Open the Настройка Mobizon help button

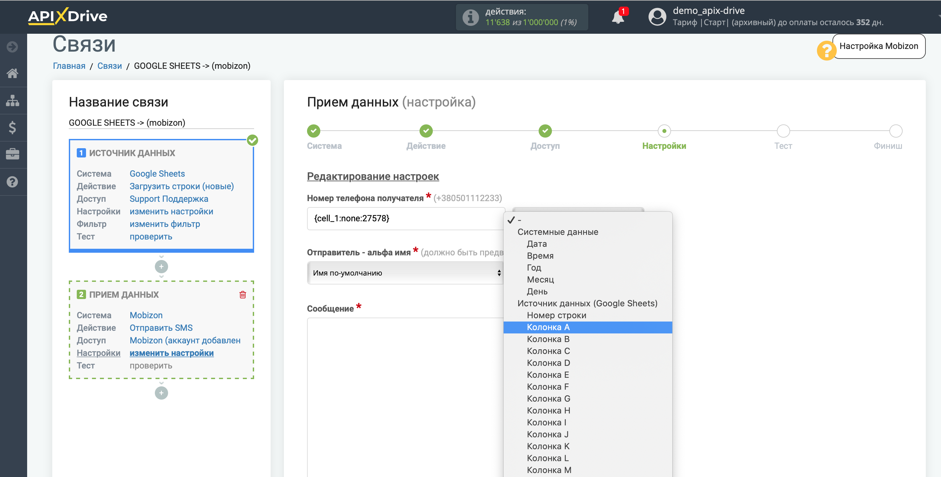click(878, 46)
